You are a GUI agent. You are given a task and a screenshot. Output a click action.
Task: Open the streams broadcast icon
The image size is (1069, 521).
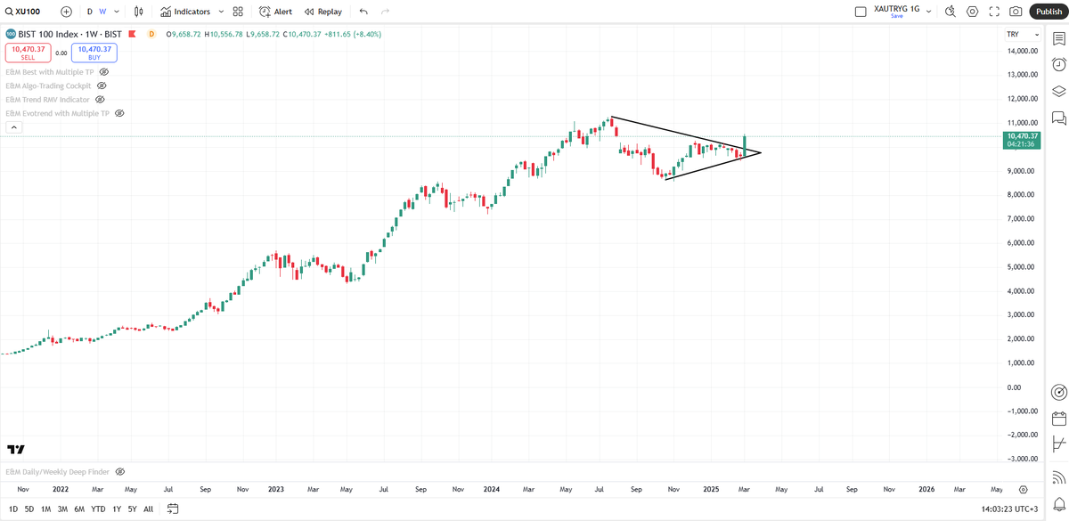point(1059,476)
